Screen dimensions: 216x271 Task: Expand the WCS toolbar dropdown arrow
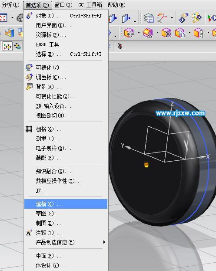[x=172, y=17]
